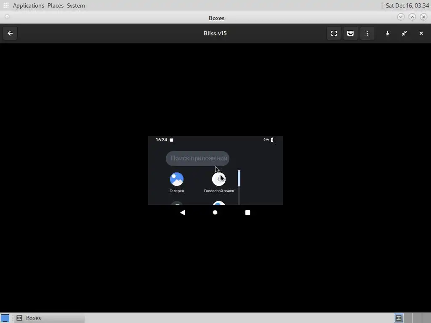This screenshot has width=431, height=323.
Task: Open the Applications menu
Action: tap(28, 5)
